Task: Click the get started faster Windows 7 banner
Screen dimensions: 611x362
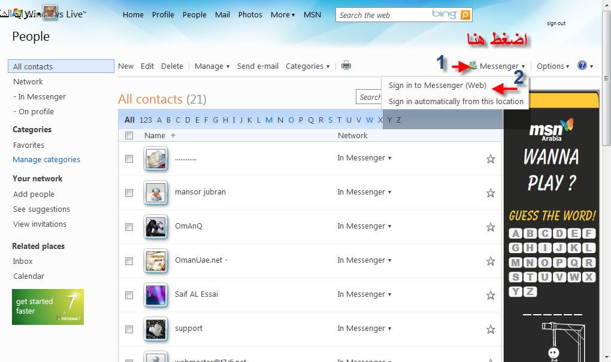Action: coord(48,307)
